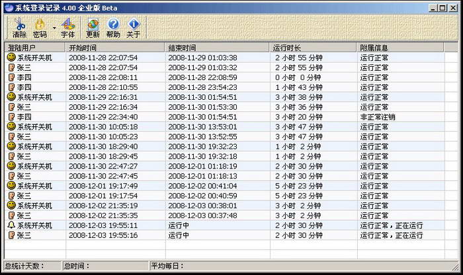Select user icon for 李四 at 2008-11-28 22:08:11

(x=11, y=77)
